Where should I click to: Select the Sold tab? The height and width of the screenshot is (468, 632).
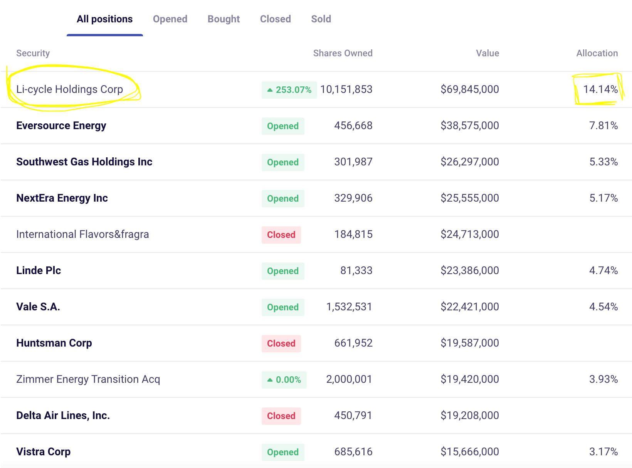[321, 19]
